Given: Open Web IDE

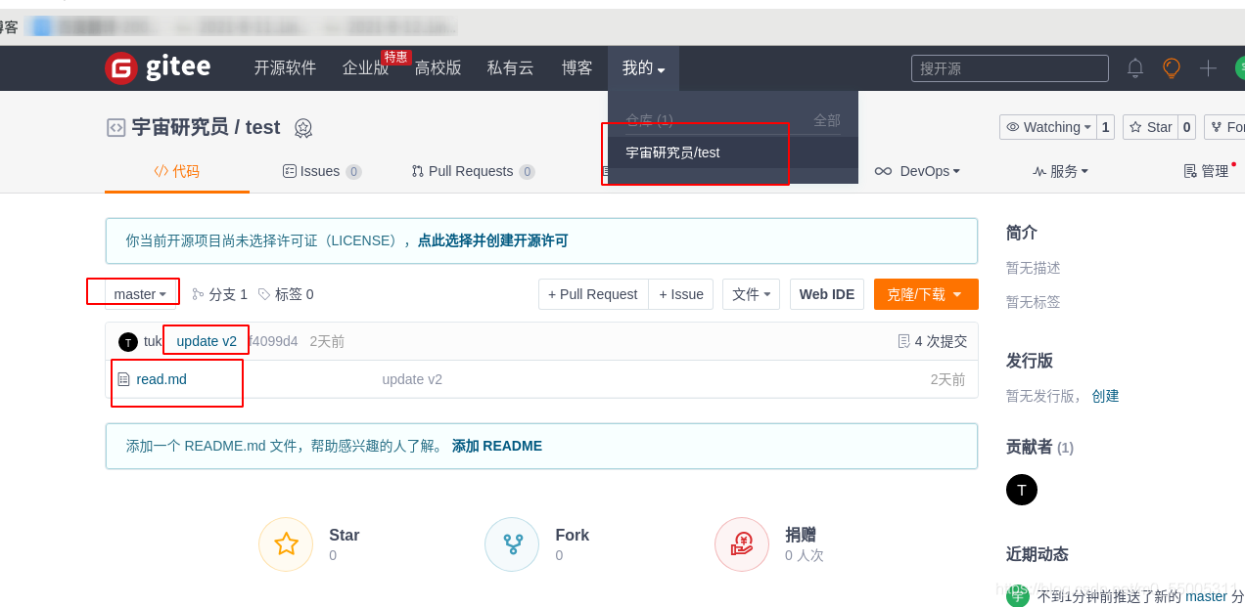Looking at the screenshot, I should pyautogui.click(x=827, y=294).
